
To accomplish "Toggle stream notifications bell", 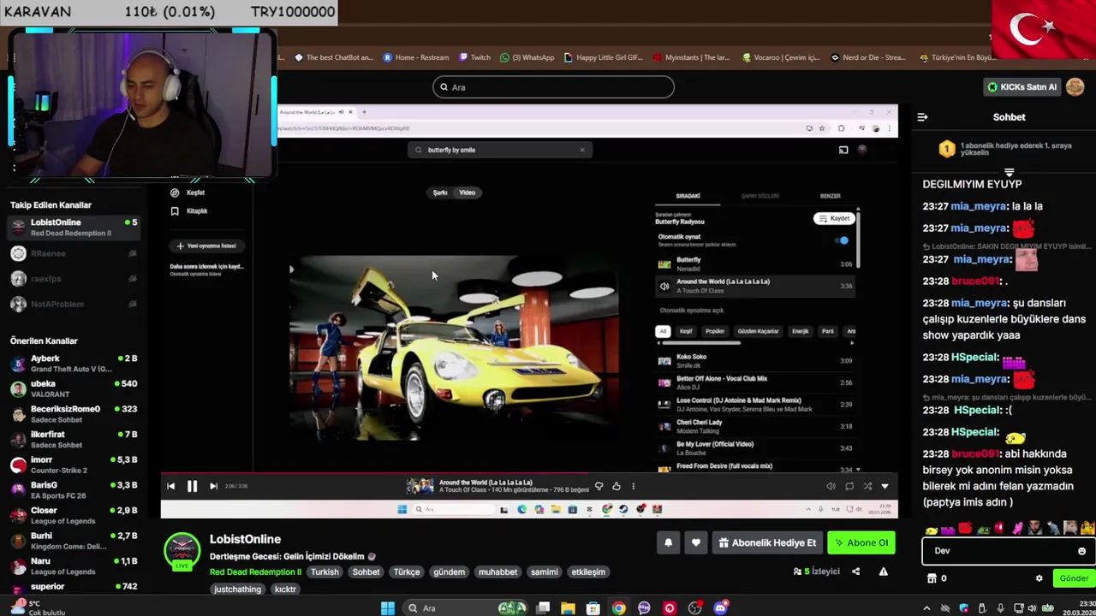I will pyautogui.click(x=669, y=542).
